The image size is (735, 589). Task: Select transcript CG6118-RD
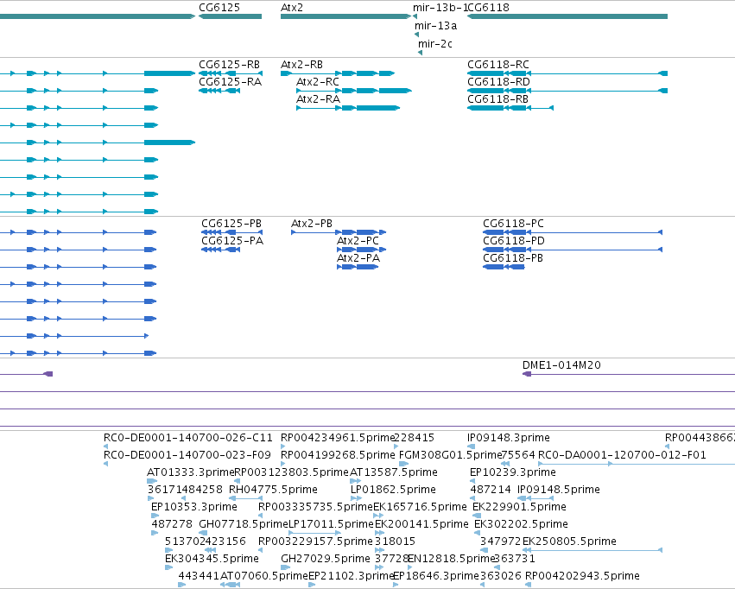pyautogui.click(x=567, y=91)
